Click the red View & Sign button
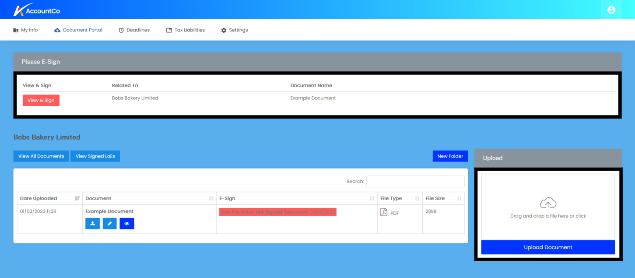635x278 pixels. point(41,100)
